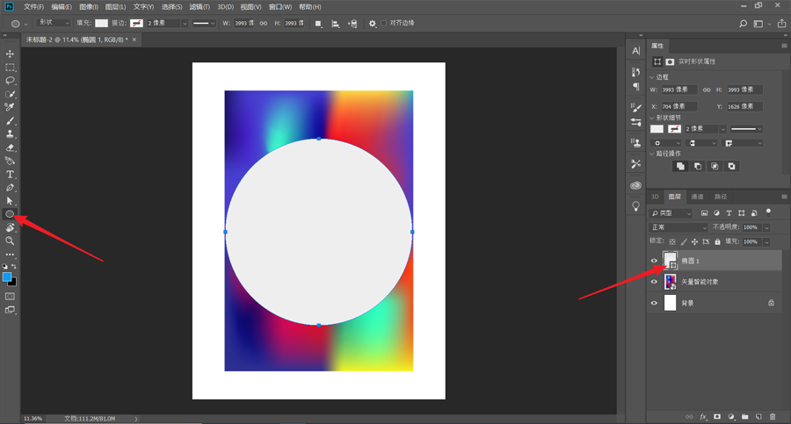Open the 正常 blend mode dropdown
This screenshot has height=424, width=791.
pos(678,227)
